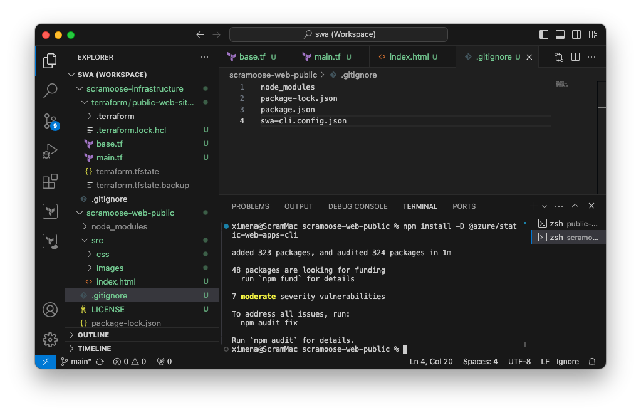Close the .gitignore editor tab
Image resolution: width=641 pixels, height=415 pixels.
(x=529, y=57)
